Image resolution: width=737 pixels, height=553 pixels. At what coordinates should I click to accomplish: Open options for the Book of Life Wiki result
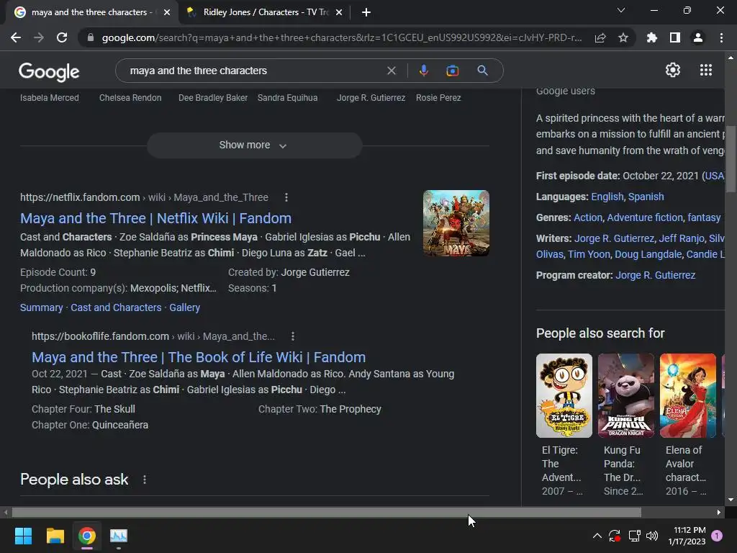[293, 336]
